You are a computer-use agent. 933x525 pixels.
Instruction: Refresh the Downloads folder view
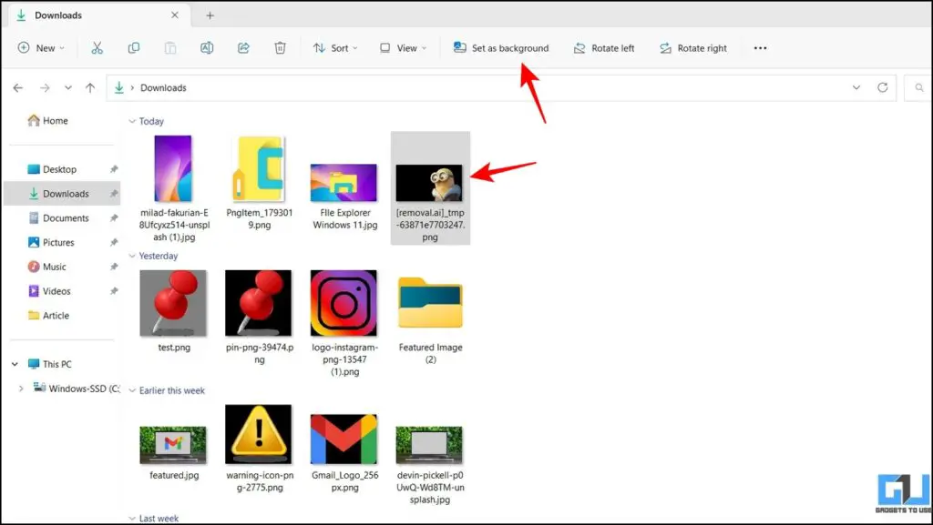point(882,87)
